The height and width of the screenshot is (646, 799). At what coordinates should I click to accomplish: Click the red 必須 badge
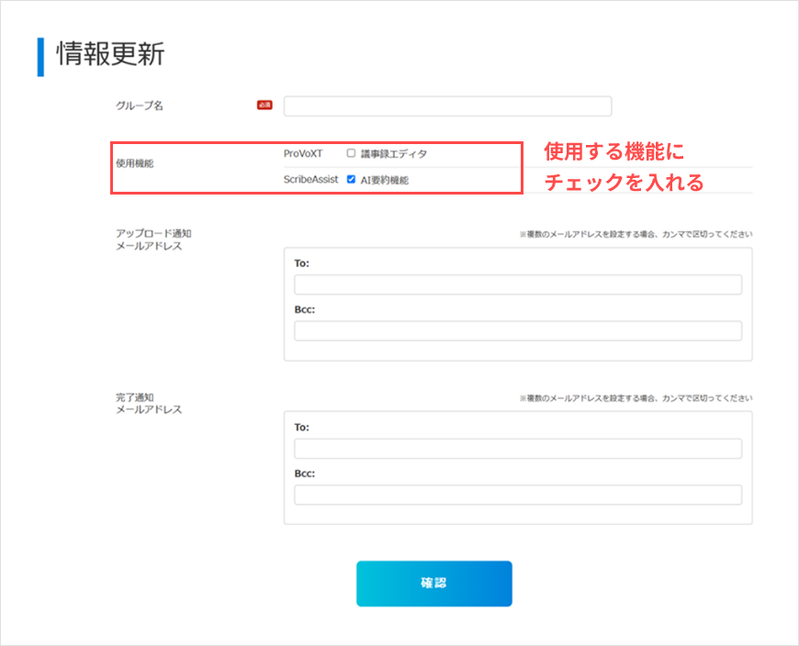point(264,106)
